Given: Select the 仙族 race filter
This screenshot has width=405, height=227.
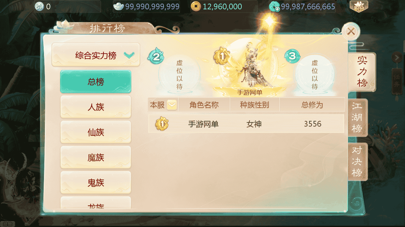Looking at the screenshot, I should point(96,132).
